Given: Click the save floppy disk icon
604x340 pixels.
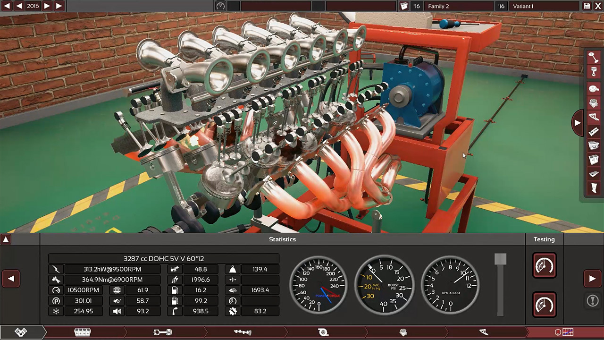Looking at the screenshot, I should coord(587,6).
